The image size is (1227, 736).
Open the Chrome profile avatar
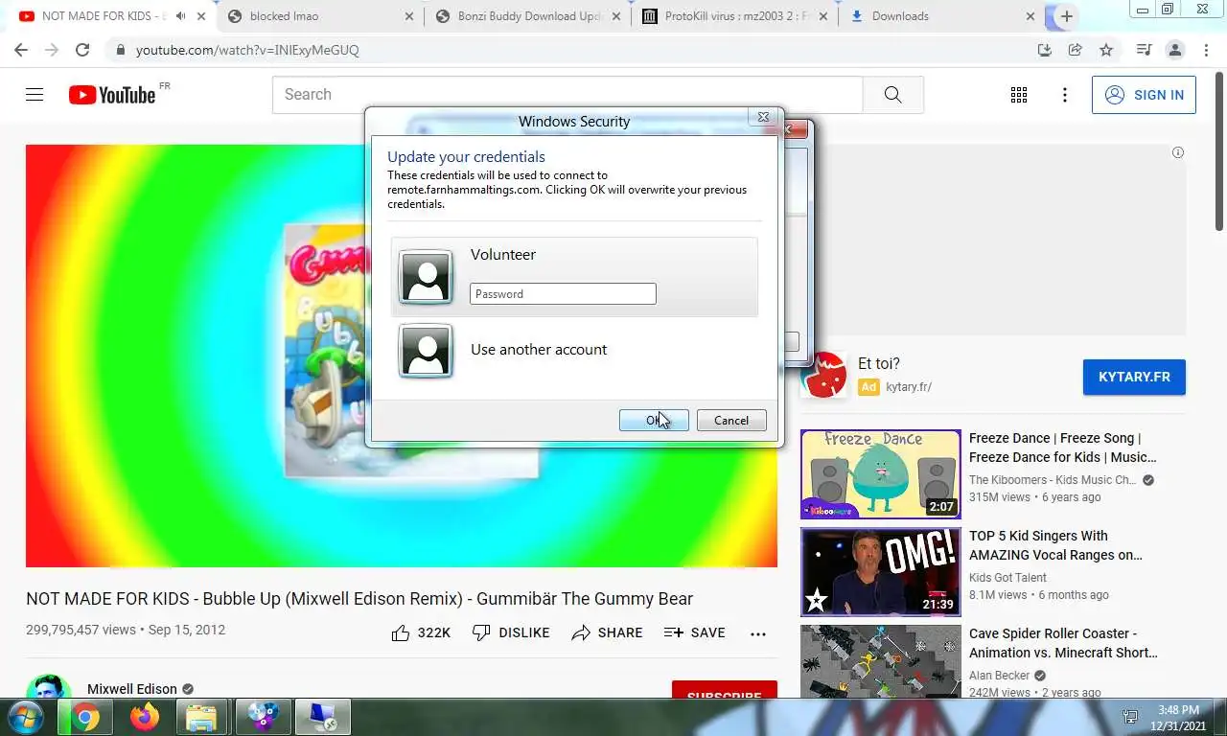[x=1175, y=50]
